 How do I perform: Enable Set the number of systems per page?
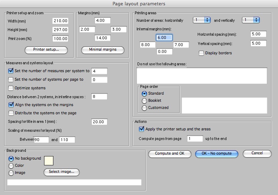tap(11, 80)
